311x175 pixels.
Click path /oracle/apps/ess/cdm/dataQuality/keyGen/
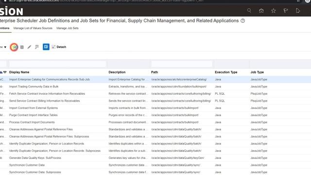(x=178, y=158)
